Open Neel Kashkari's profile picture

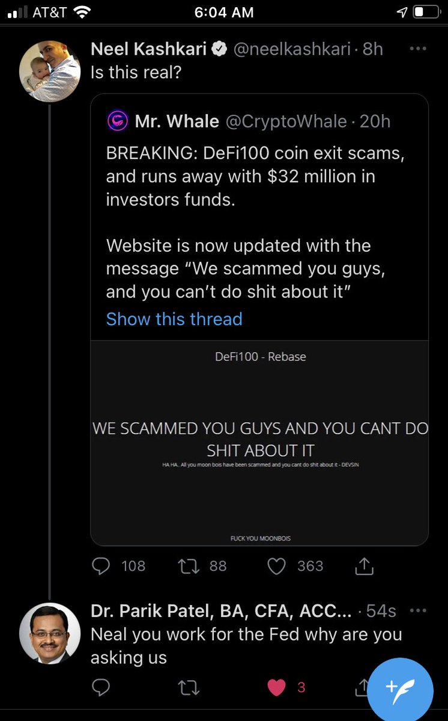coord(50,70)
